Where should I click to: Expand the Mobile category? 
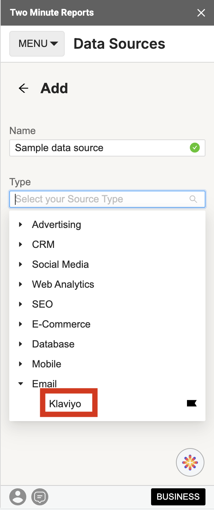coord(20,364)
